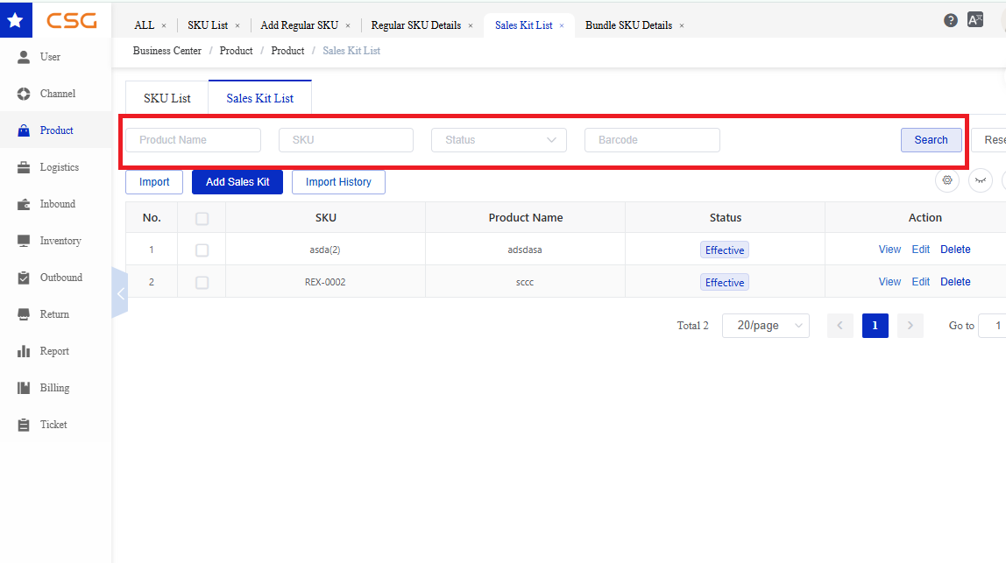This screenshot has height=563, width=1006.
Task: Close the Add Regular SKU tab
Action: pos(348,25)
